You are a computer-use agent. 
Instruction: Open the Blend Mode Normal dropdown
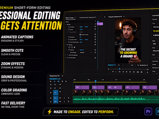86,52
